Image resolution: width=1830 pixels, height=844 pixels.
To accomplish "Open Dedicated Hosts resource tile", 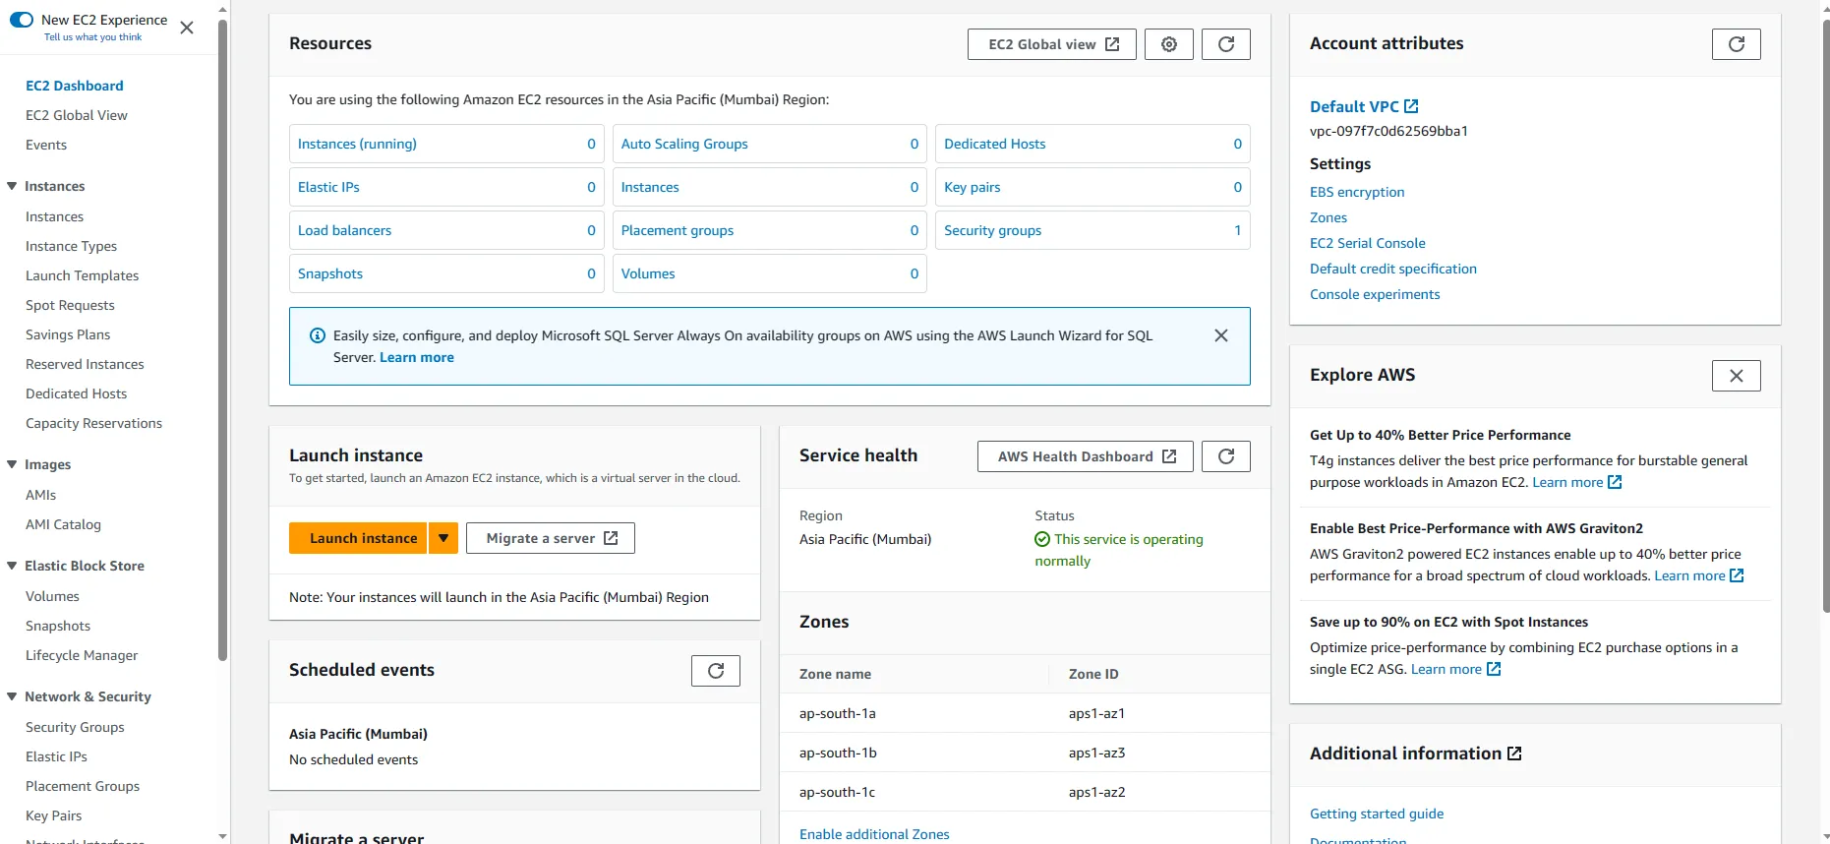I will [1092, 144].
